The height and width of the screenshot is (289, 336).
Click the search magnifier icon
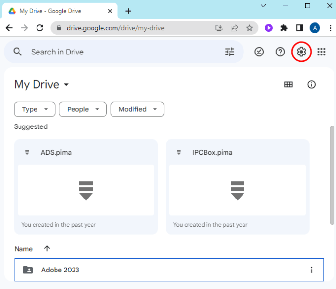pos(18,52)
